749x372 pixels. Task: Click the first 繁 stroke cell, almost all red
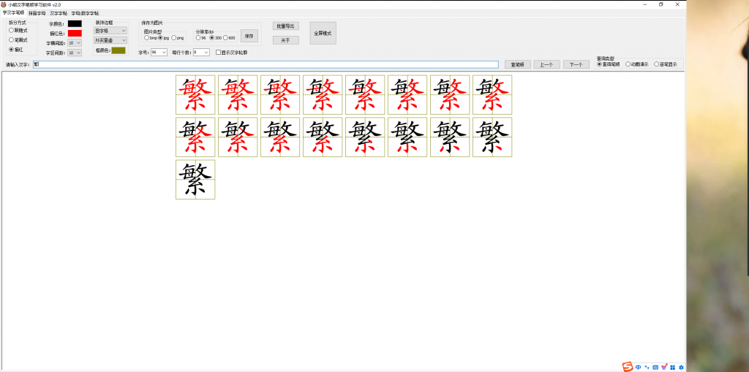195,94
